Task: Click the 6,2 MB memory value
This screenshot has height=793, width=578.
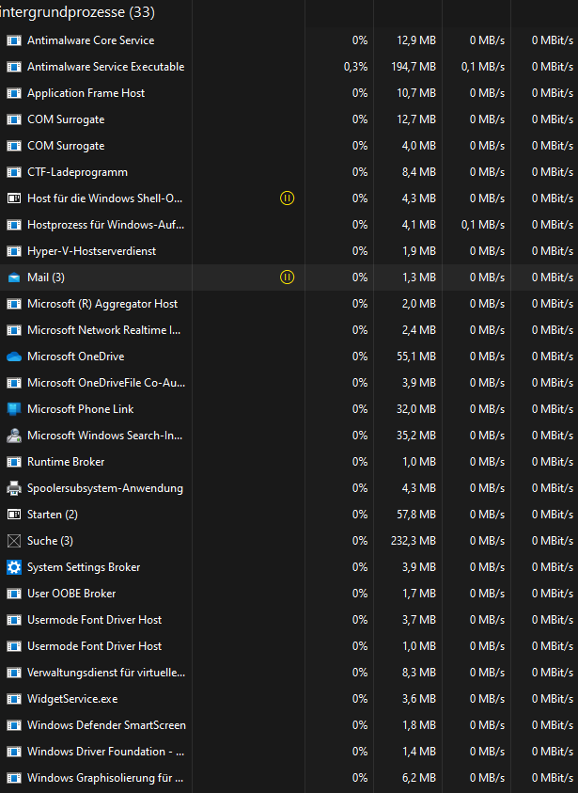Action: [x=419, y=778]
